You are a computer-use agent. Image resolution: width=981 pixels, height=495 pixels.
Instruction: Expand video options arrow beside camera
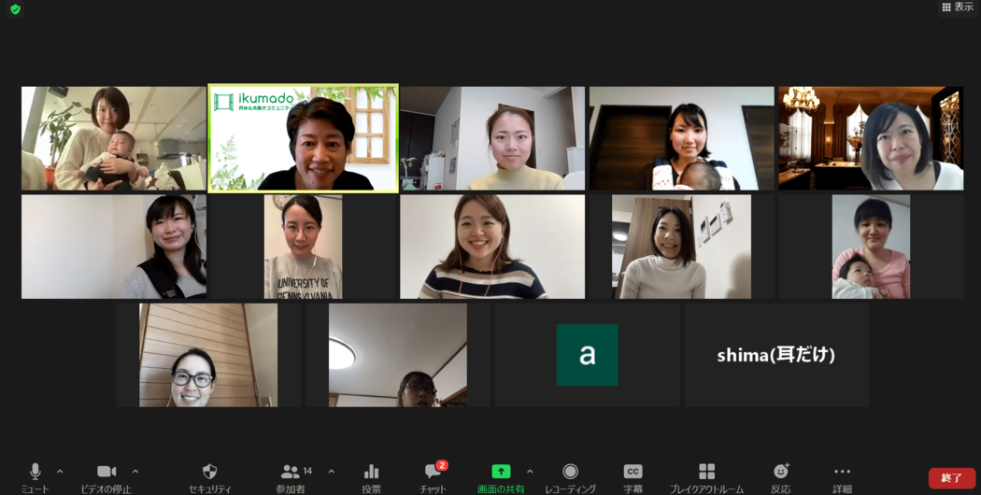(x=135, y=472)
